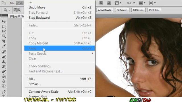The image size is (182, 102).
Task: Click the Fill Screen button
Action: pos(138,10)
